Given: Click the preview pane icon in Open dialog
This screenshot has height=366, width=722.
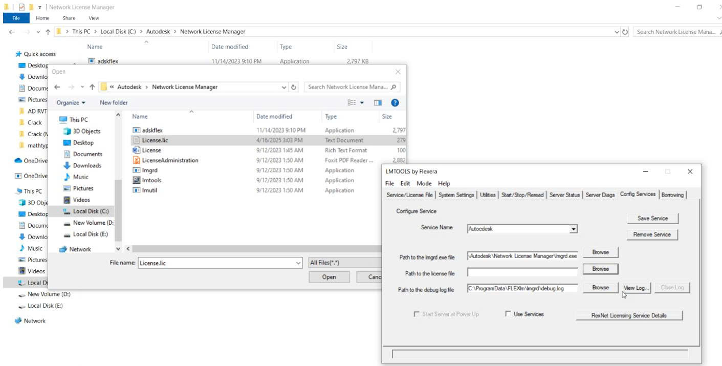Looking at the screenshot, I should (378, 103).
